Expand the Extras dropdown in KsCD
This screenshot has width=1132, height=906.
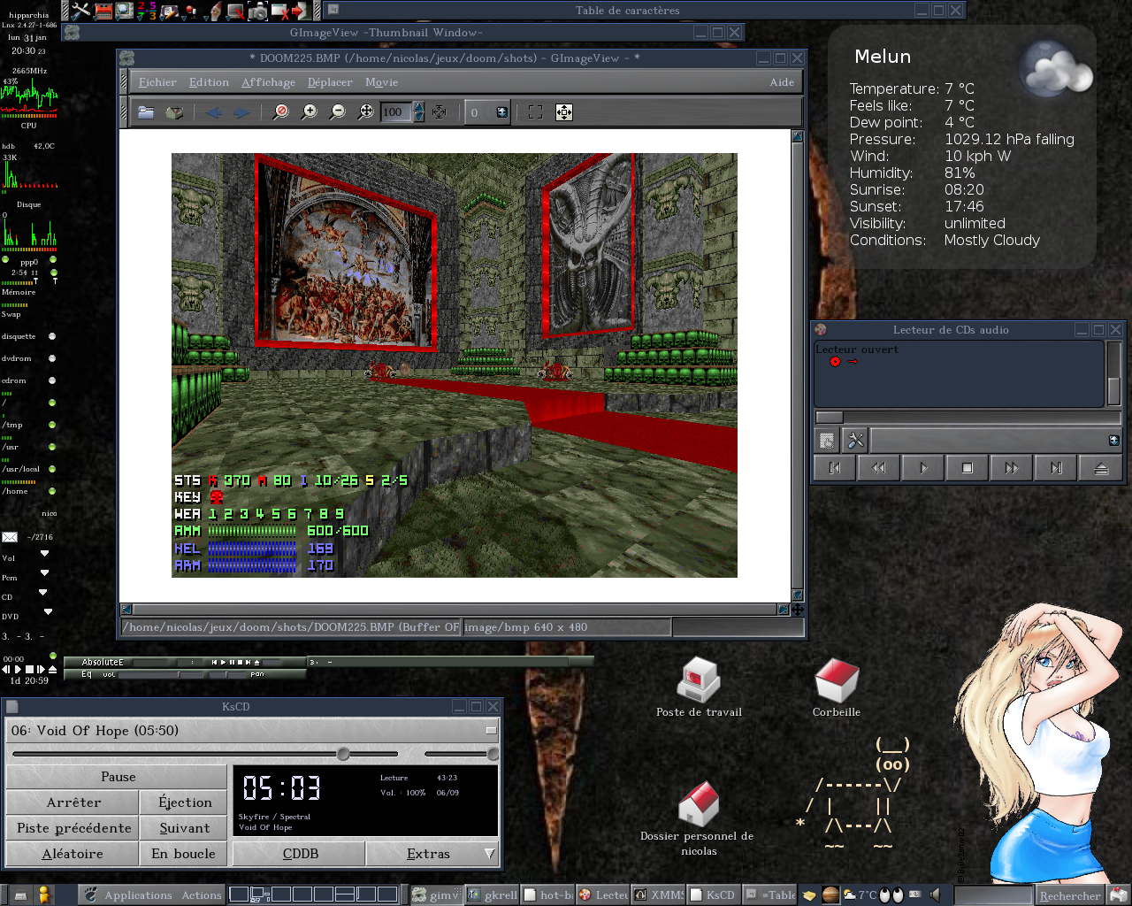point(432,854)
